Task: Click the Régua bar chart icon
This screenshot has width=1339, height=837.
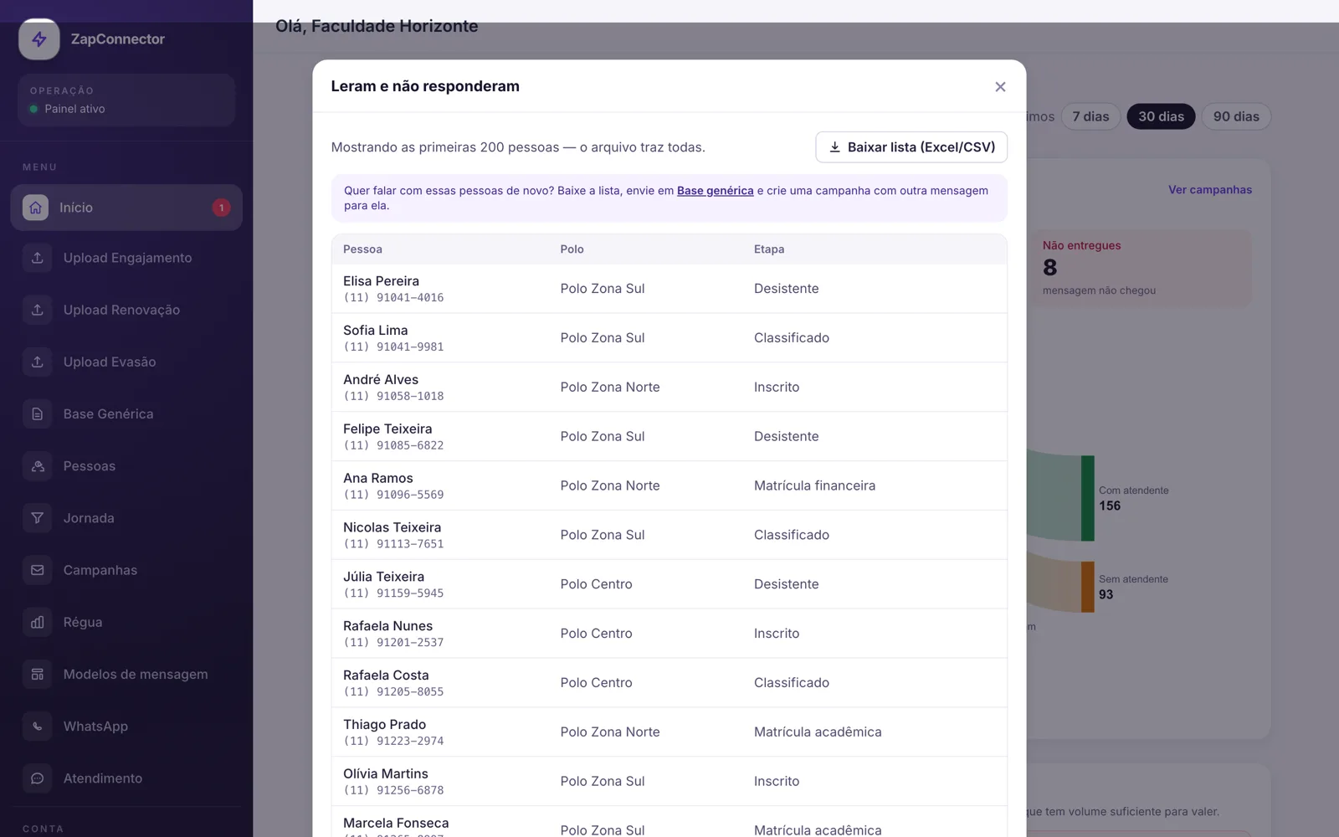Action: coord(37,622)
